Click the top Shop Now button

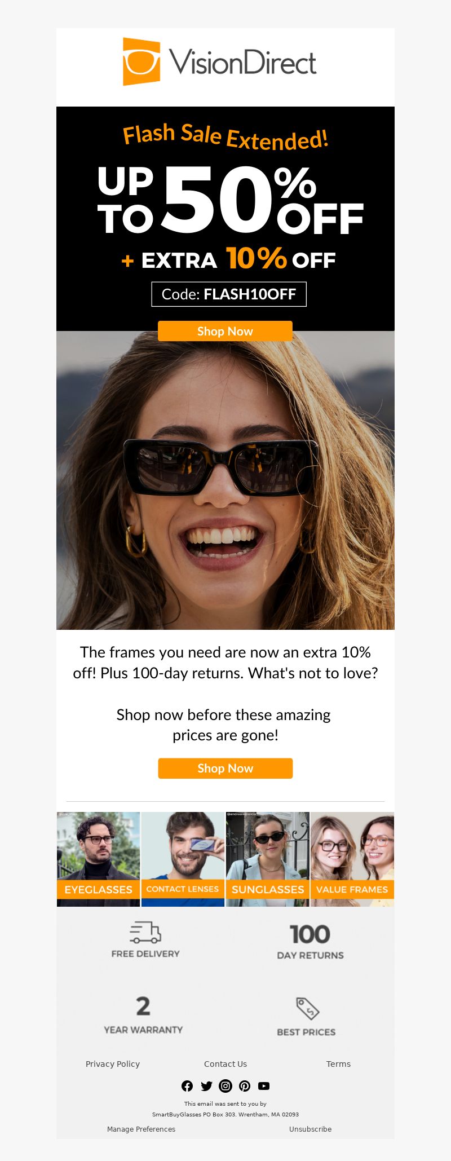pos(225,331)
